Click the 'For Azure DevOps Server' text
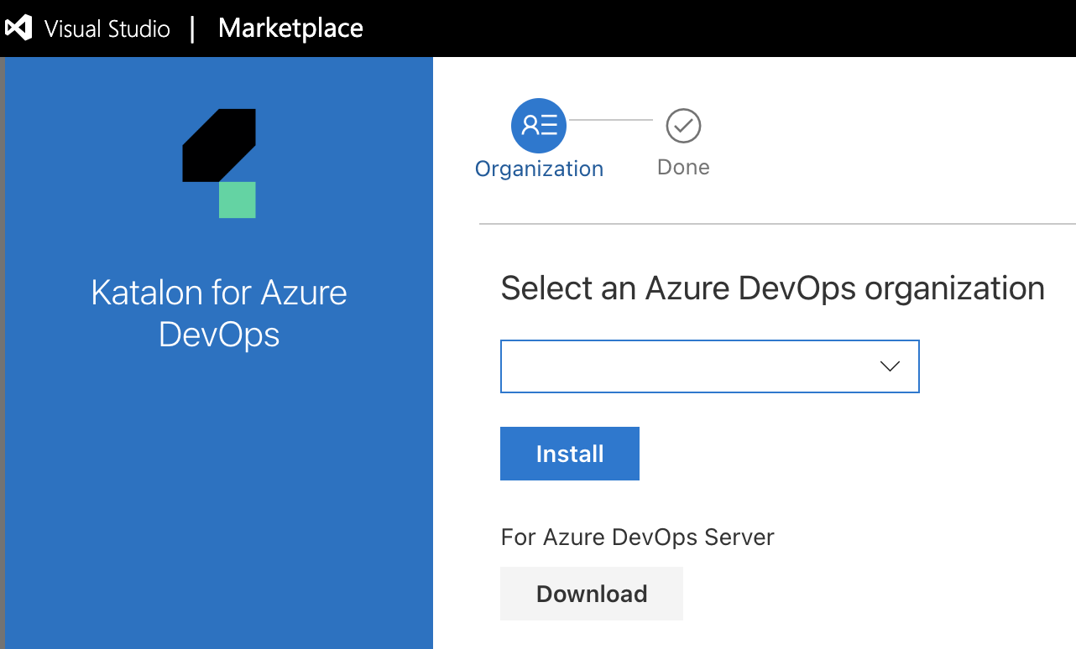Screen dimensions: 1076x649 pos(637,537)
